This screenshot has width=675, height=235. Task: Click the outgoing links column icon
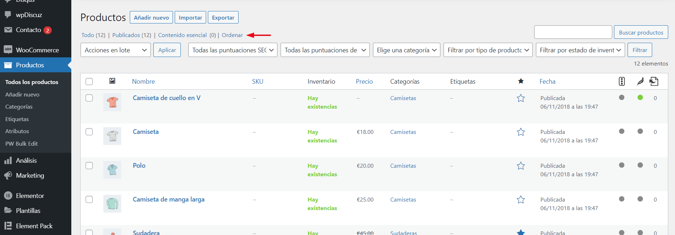pyautogui.click(x=654, y=81)
